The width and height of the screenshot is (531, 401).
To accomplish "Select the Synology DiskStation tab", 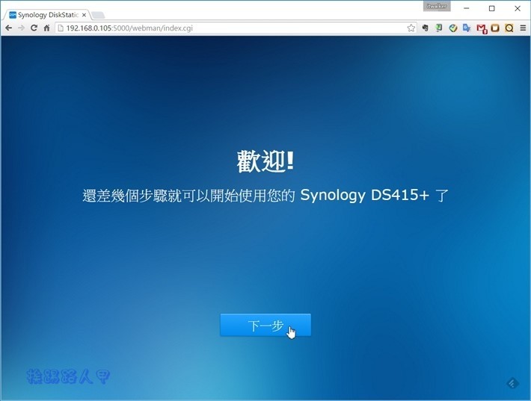I will tap(47, 15).
